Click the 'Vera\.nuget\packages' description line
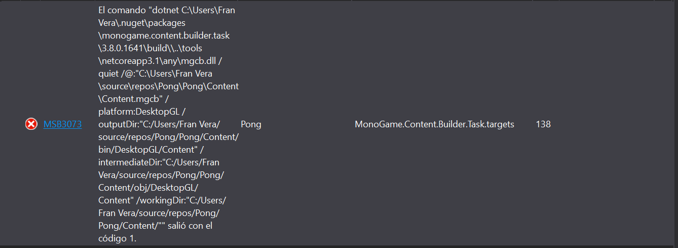678x248 pixels. (142, 23)
